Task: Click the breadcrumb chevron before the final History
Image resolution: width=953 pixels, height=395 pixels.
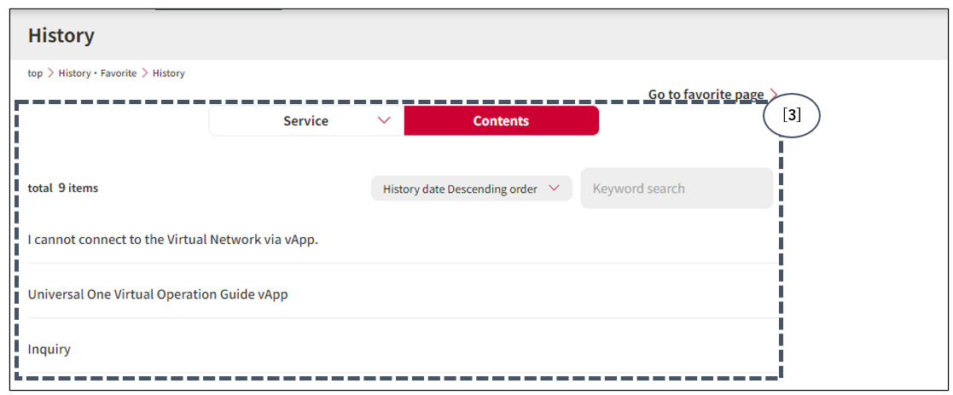Action: coord(145,73)
